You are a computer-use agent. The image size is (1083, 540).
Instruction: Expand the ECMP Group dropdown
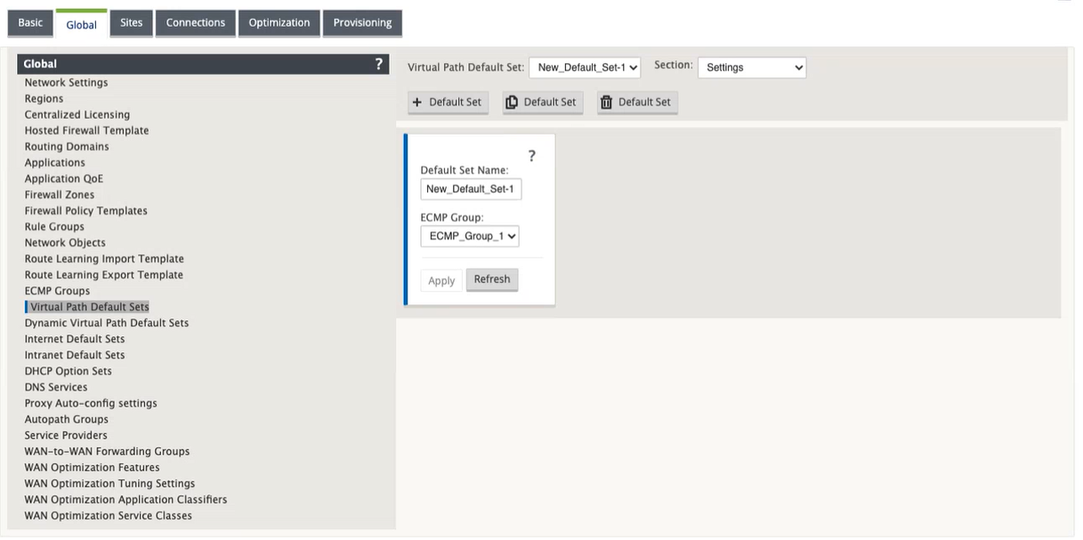pos(470,237)
